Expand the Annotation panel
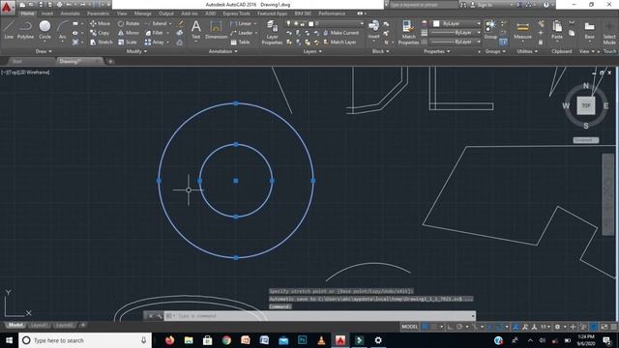Viewport: 619px width, 348px height. pyautogui.click(x=223, y=51)
